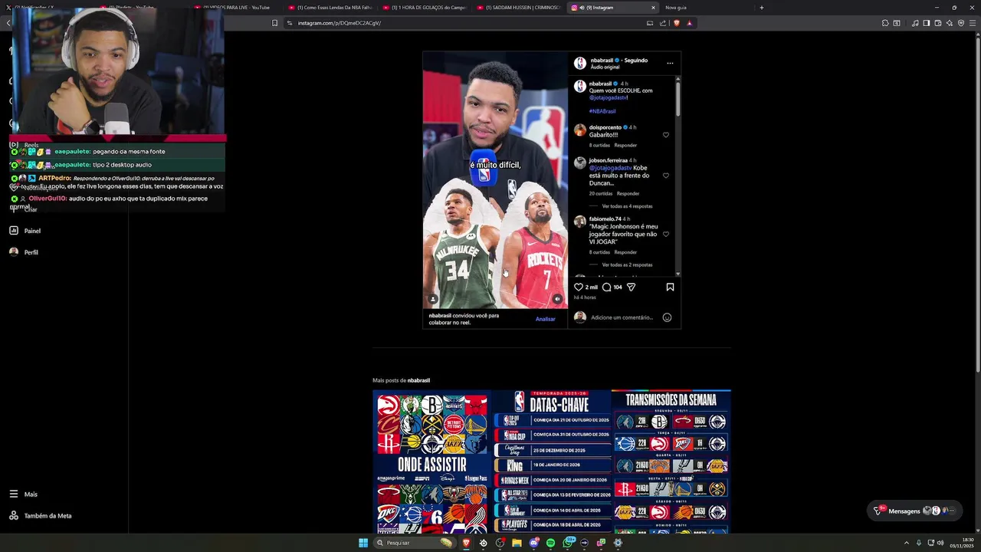
Task: Open "Também da Meta" sidebar item
Action: click(x=40, y=516)
